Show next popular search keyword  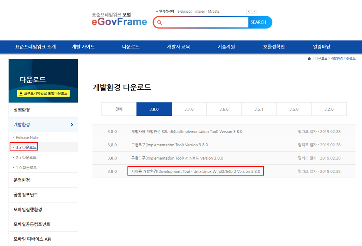pyautogui.click(x=255, y=12)
